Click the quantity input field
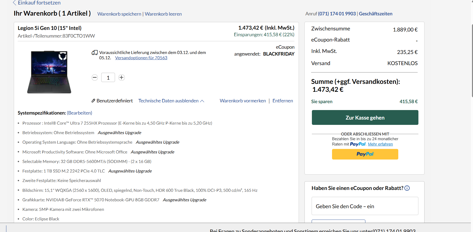Image resolution: width=473 pixels, height=232 pixels. [x=108, y=78]
